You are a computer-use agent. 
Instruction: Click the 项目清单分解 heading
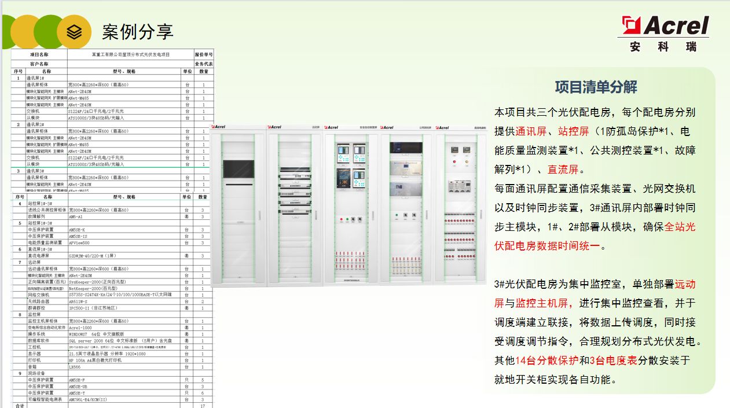(x=596, y=87)
